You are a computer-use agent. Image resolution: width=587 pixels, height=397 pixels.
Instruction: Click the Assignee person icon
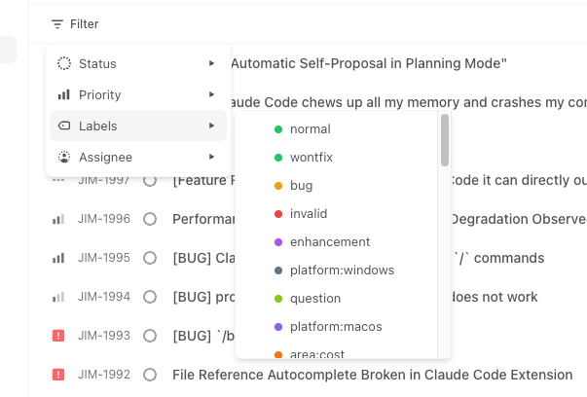click(64, 158)
